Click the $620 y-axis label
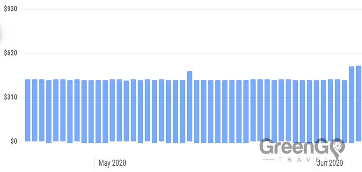362x172 pixels. coord(11,53)
